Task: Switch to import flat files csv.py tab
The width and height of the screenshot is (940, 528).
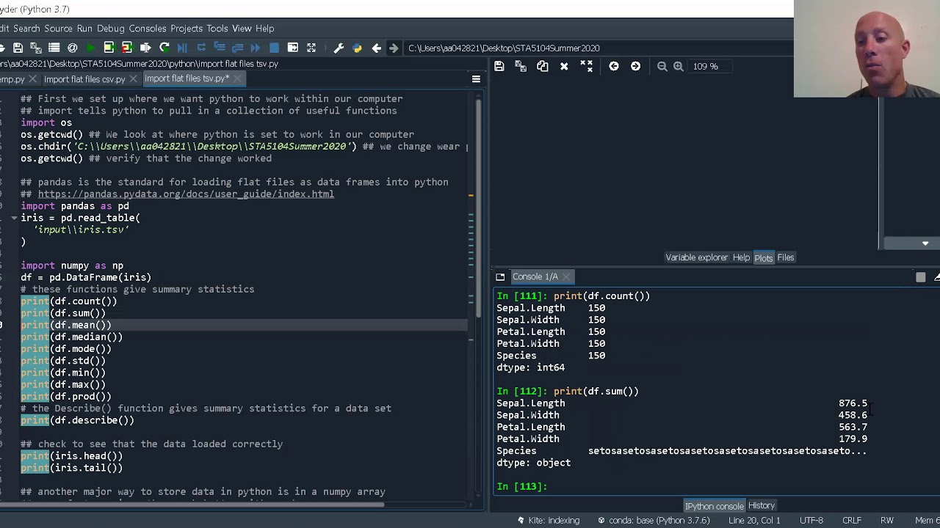Action: point(84,78)
